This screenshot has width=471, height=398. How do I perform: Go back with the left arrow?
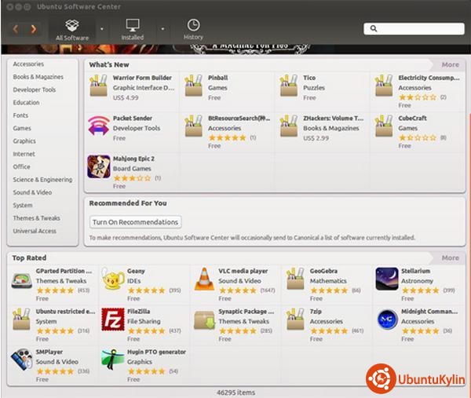tap(16, 29)
